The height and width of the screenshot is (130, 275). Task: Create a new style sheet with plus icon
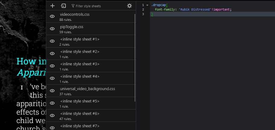click(x=53, y=6)
